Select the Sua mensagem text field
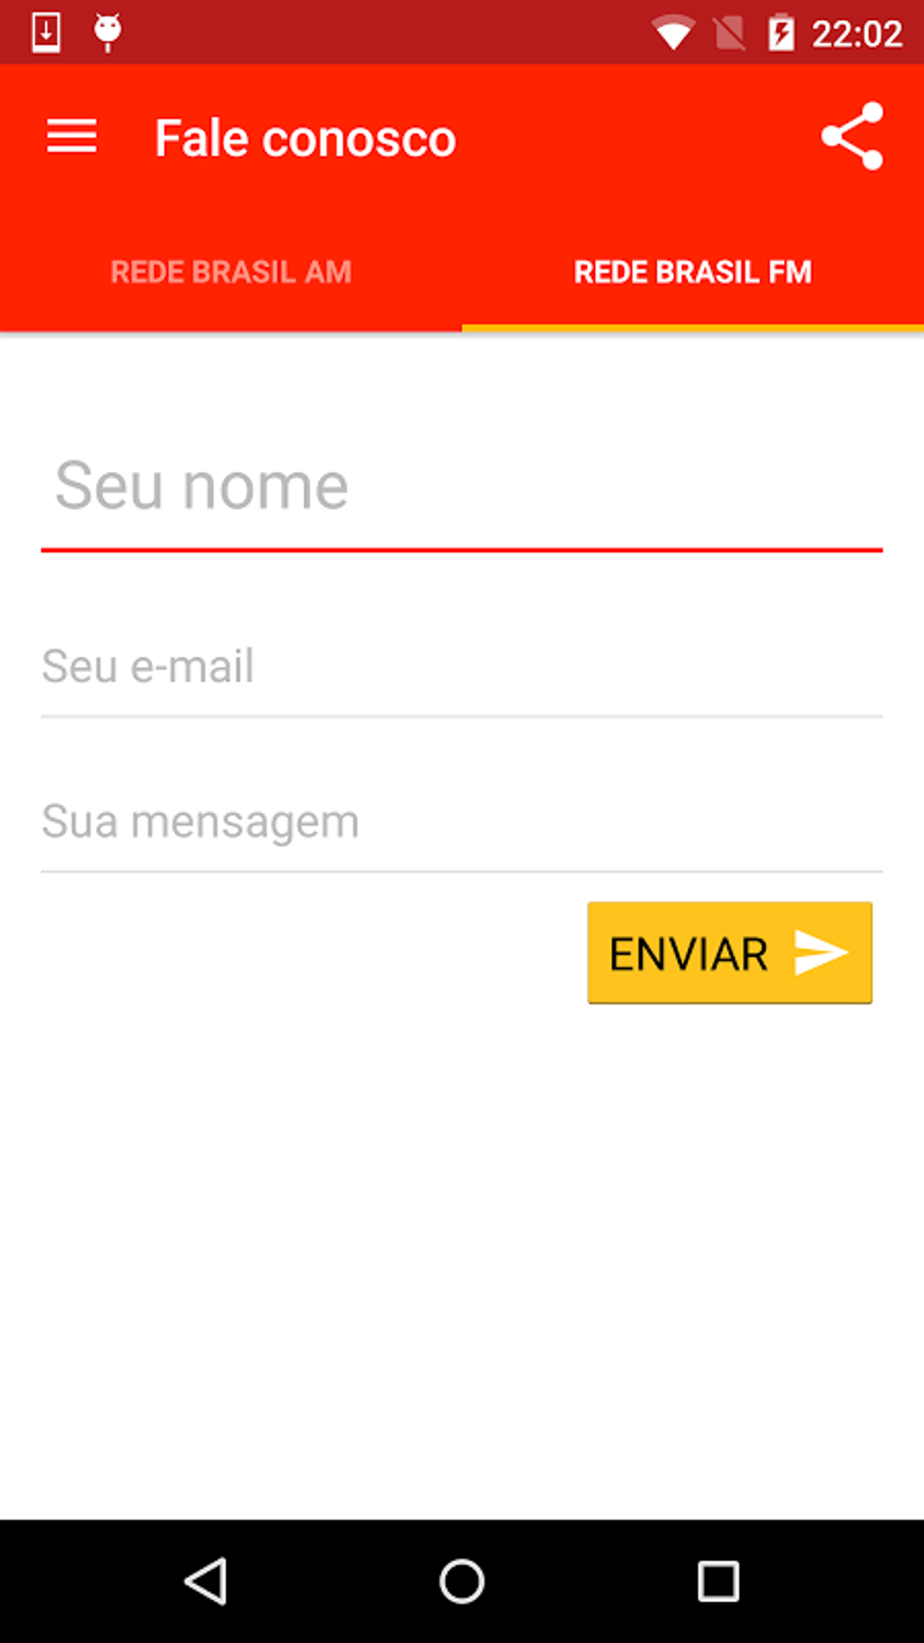 coord(462,822)
